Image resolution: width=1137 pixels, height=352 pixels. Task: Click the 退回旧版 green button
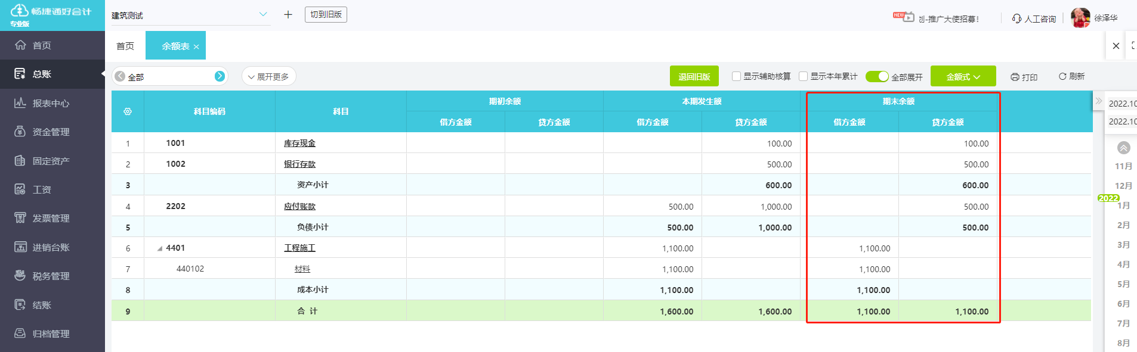click(x=694, y=76)
